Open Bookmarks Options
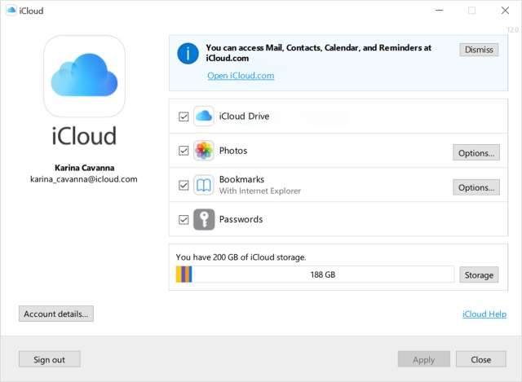Image resolution: width=522 pixels, height=382 pixels. pyautogui.click(x=476, y=187)
